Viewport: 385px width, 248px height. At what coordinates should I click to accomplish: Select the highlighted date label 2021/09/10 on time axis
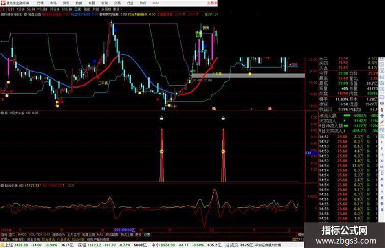[x=125, y=230]
